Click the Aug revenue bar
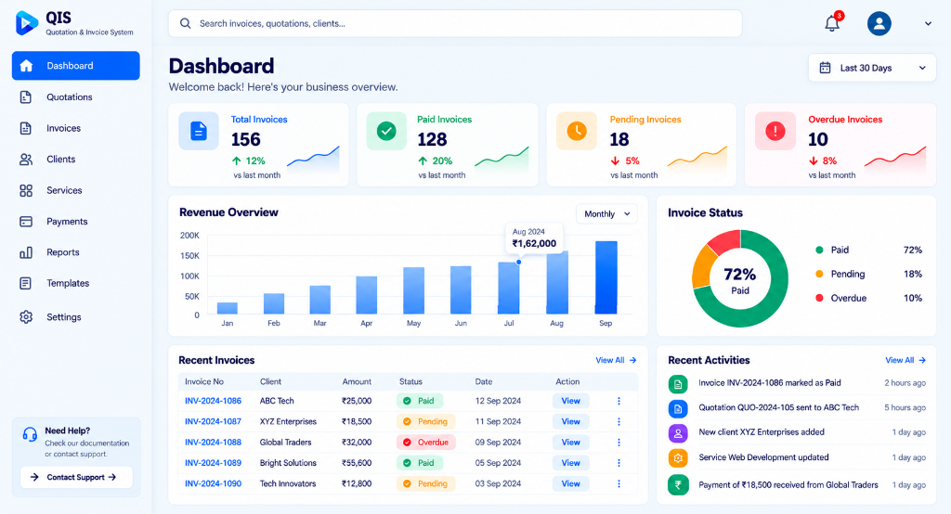951x514 pixels. point(557,282)
